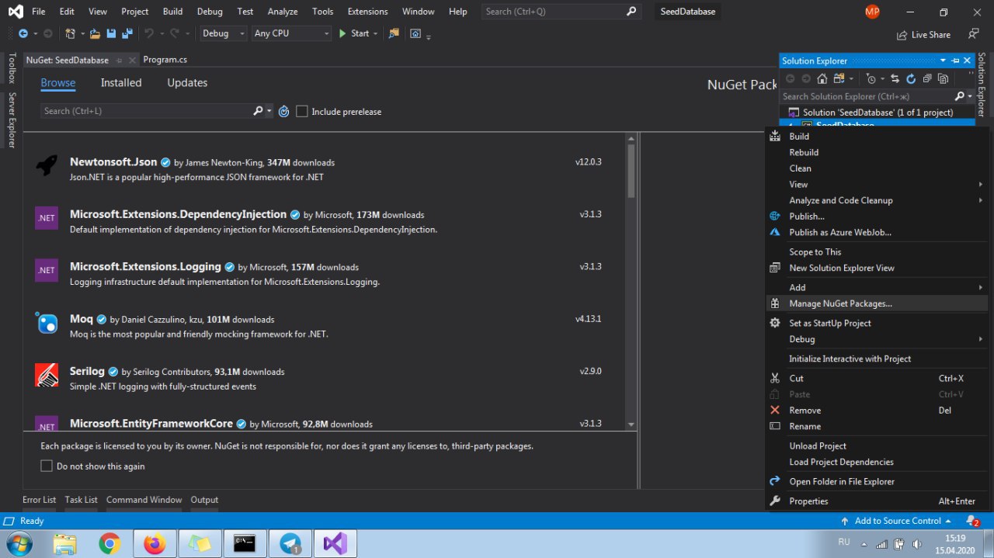This screenshot has width=994, height=558.
Task: Open the Any CPU platform dropdown
Action: (x=292, y=33)
